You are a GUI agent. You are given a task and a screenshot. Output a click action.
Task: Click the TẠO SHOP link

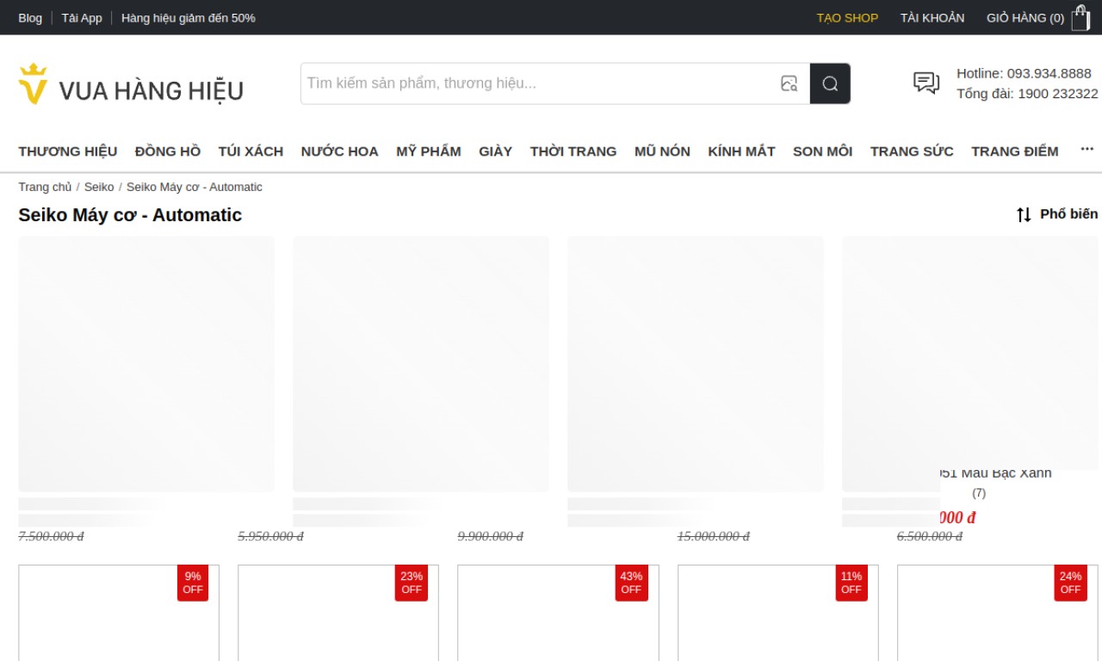847,17
